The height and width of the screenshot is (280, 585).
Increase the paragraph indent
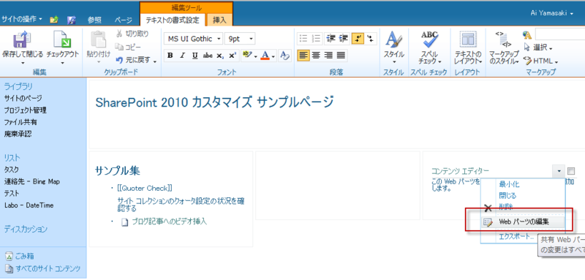(343, 39)
